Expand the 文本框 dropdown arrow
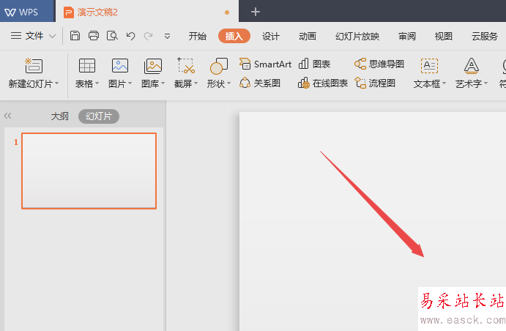Viewport: 506px width, 331px height. point(444,83)
